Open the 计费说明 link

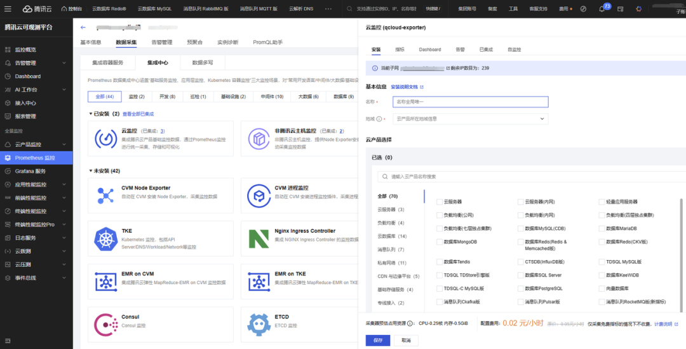[666, 324]
